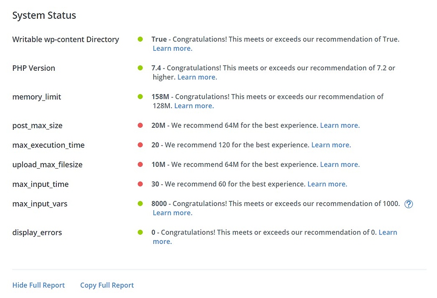The height and width of the screenshot is (298, 437).
Task: Click green status dot for max_input_vars
Action: pyautogui.click(x=140, y=203)
